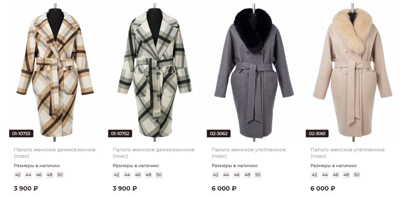Open the product title link under coat 01-10753
Viewport: 408px width, 197px height.
[55, 153]
